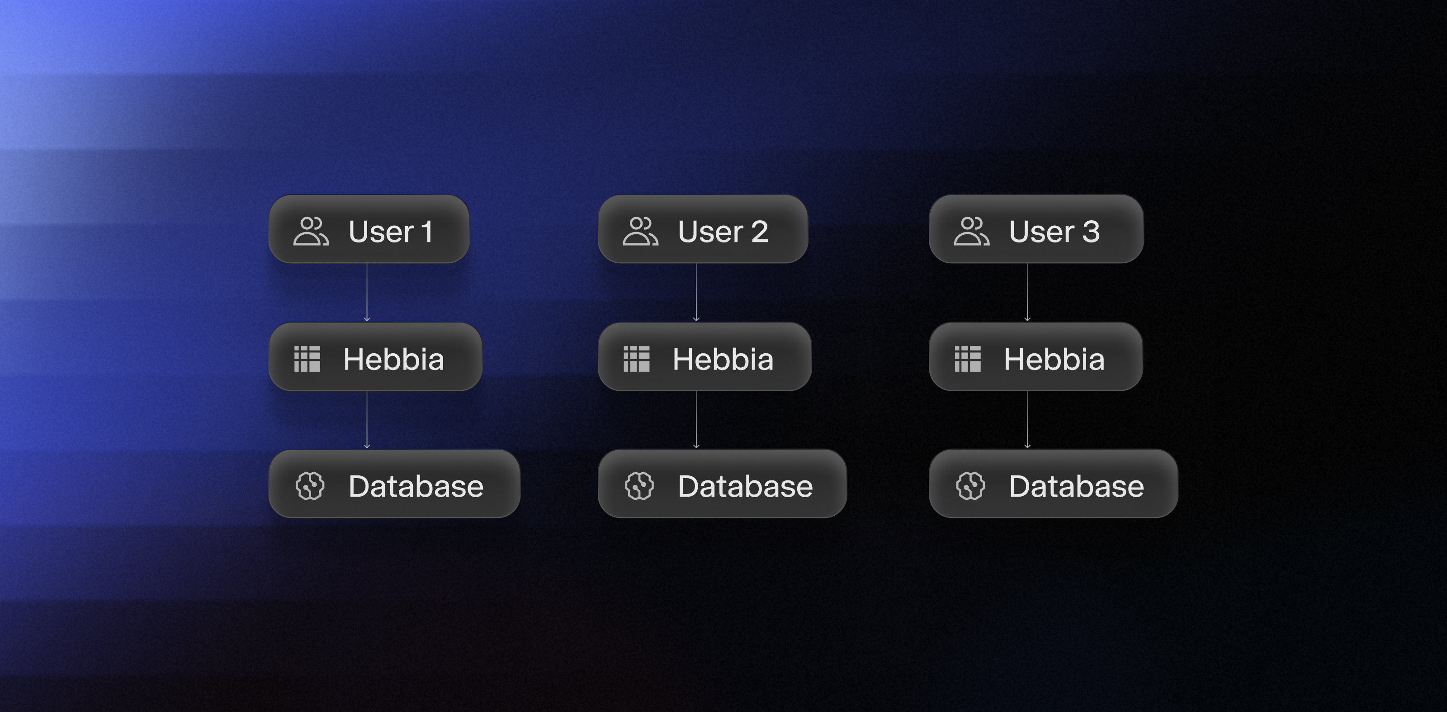Click the Hebbia node in the left column
This screenshot has height=712, width=1447.
375,358
